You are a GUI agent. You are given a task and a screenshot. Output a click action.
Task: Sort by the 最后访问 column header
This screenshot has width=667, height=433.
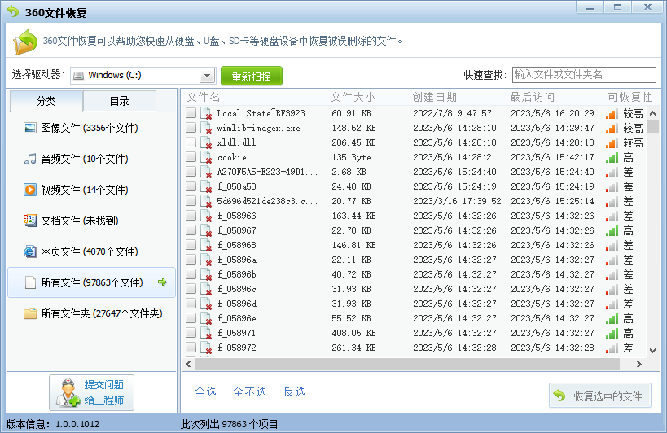(x=532, y=98)
